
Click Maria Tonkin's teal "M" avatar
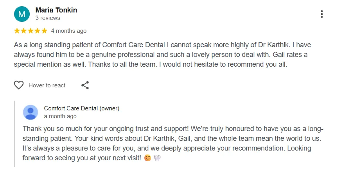(22, 14)
